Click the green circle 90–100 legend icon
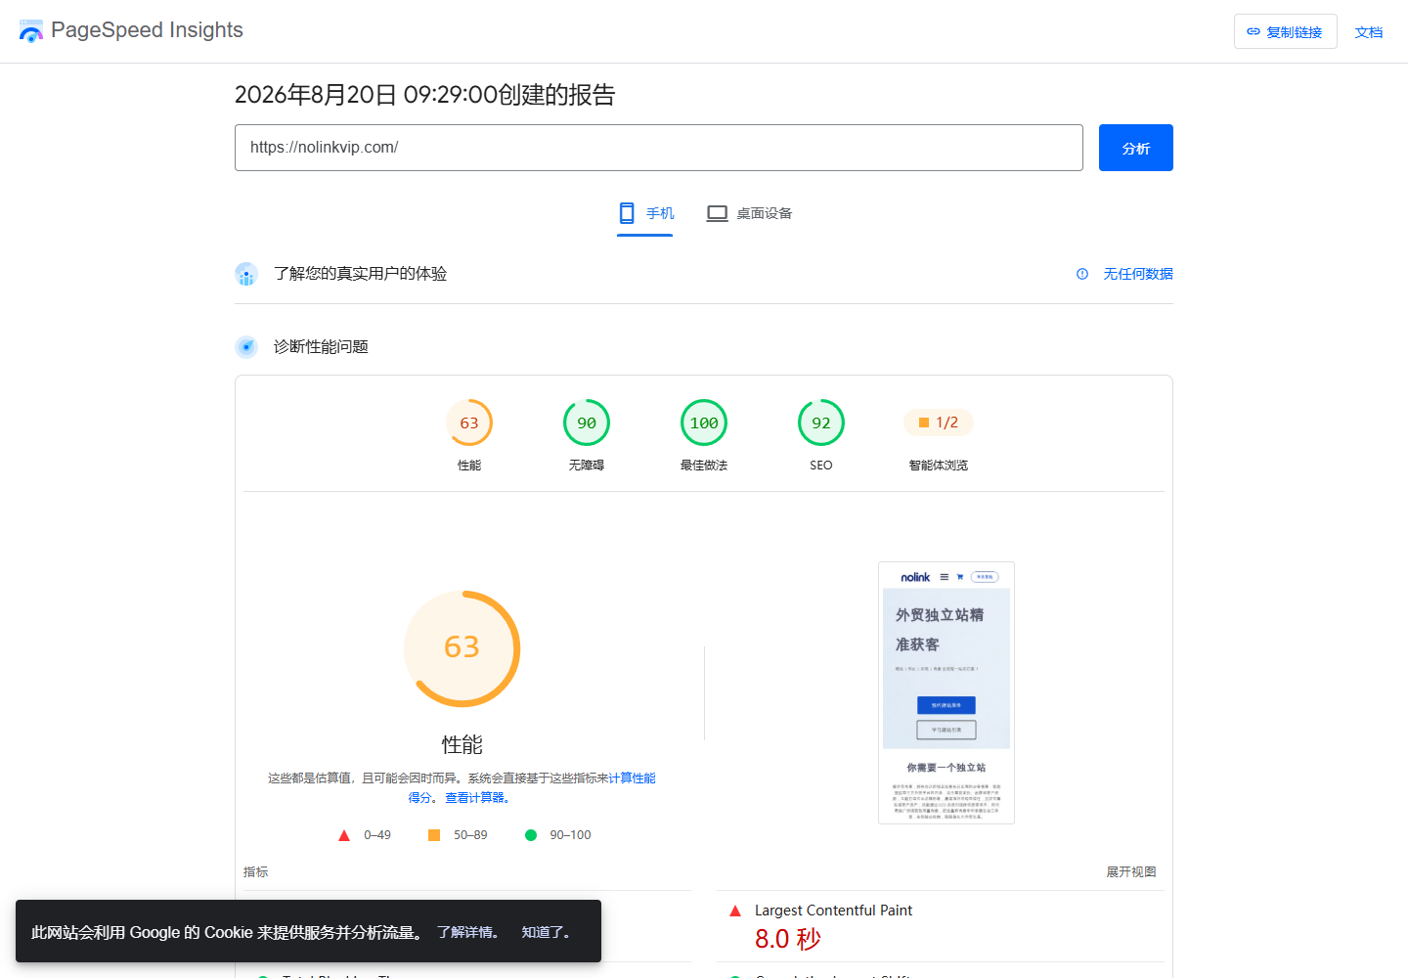 click(x=531, y=835)
